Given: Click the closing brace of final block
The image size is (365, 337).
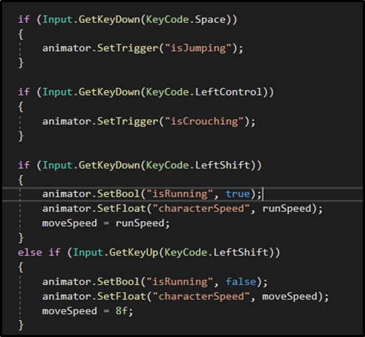Looking at the screenshot, I should pyautogui.click(x=21, y=325).
